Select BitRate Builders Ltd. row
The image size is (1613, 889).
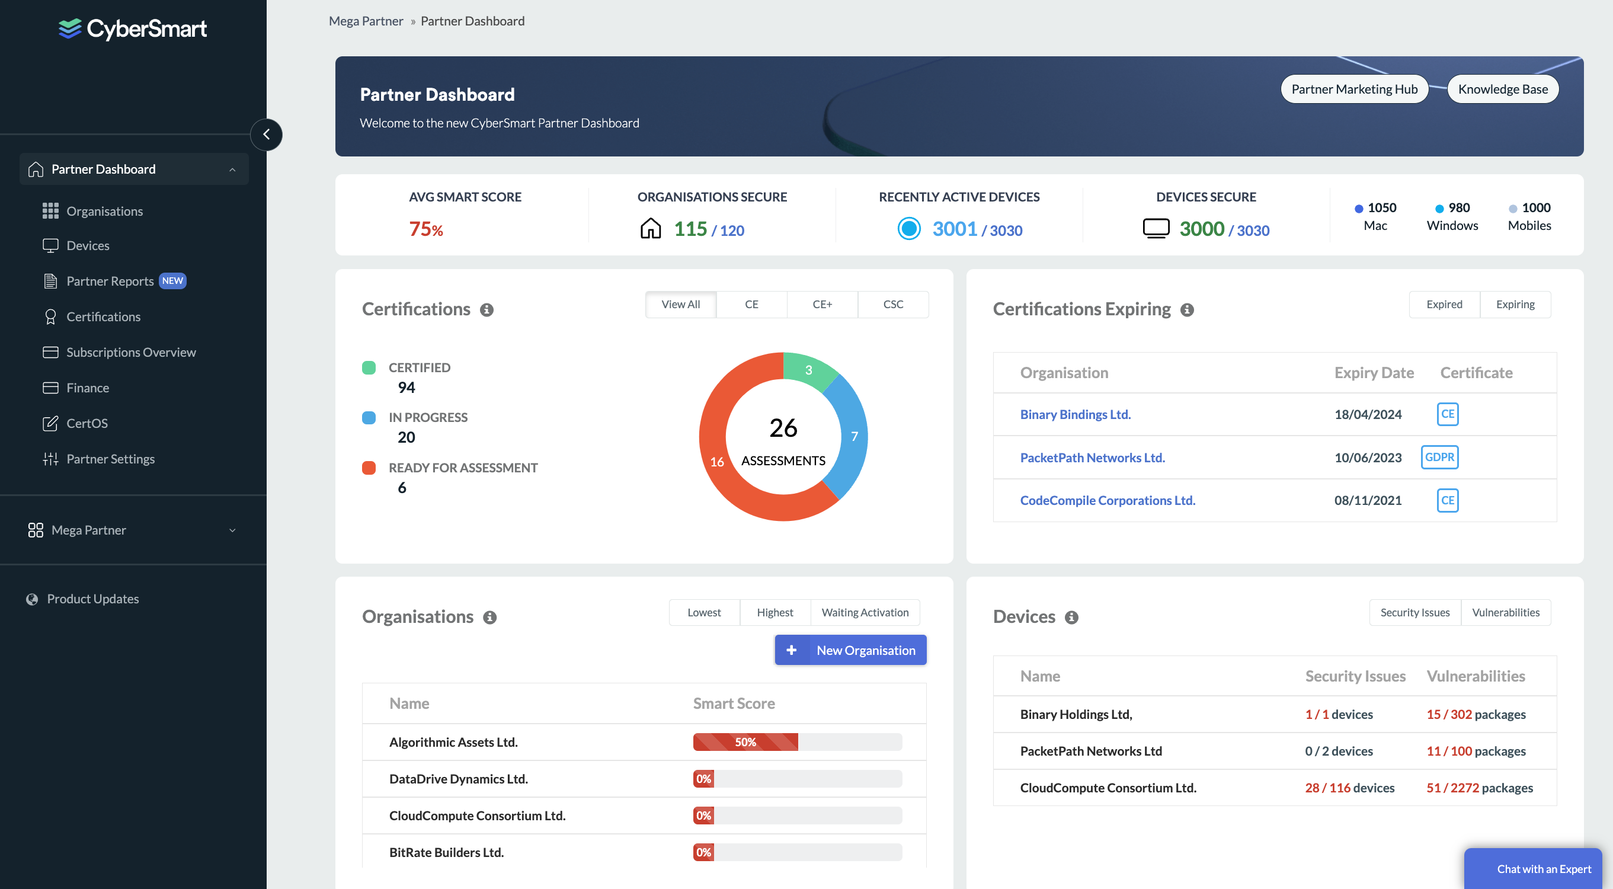[644, 852]
